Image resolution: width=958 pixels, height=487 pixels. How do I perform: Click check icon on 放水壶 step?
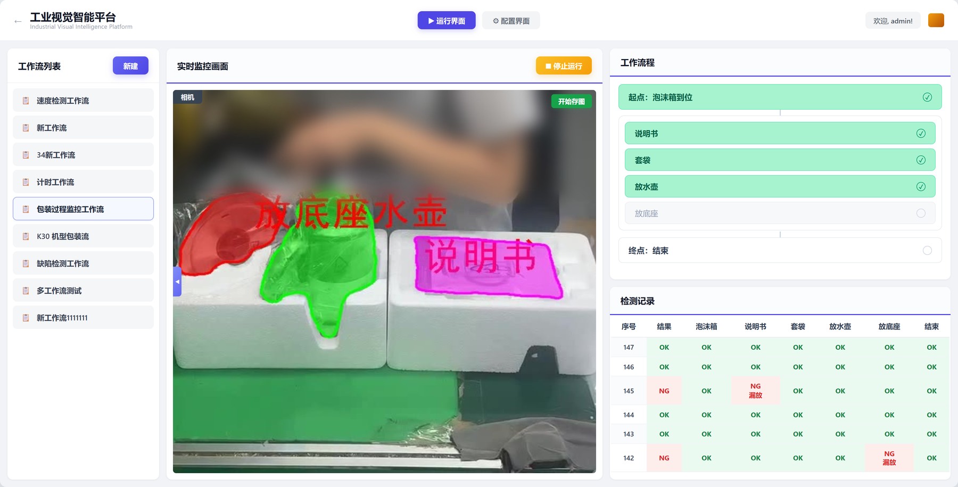[921, 186]
